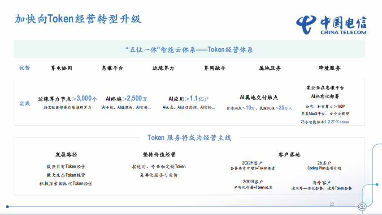Click the slide title 加快向Token经营转型升级
This screenshot has height=215, width=382.
(x=78, y=19)
